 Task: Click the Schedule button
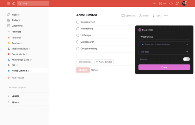[x=85, y=62]
